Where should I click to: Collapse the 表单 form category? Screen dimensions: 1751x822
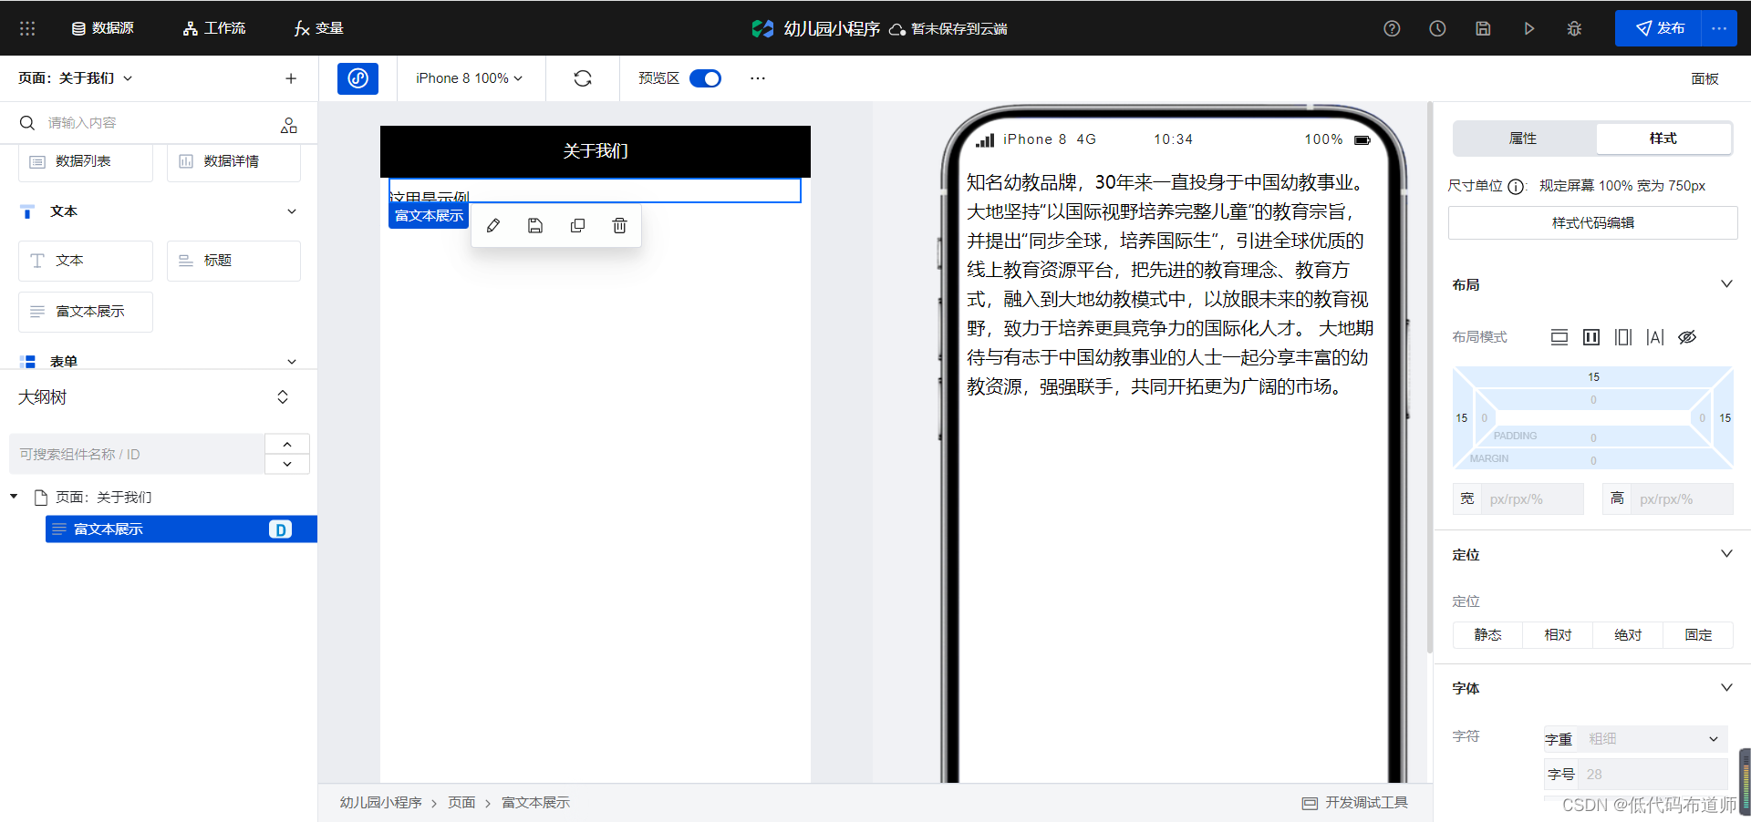[292, 362]
